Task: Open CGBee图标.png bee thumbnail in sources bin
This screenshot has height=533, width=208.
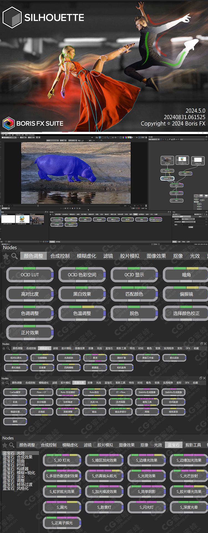Action: click(x=22, y=219)
